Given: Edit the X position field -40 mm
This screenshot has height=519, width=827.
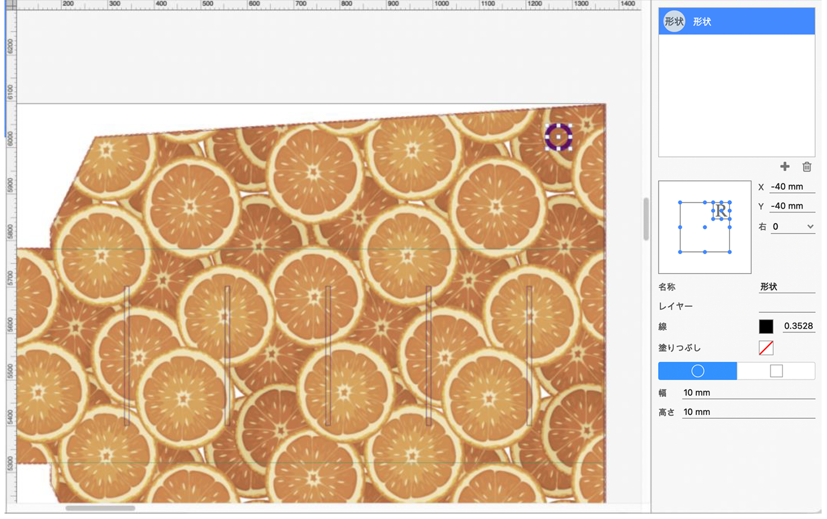Looking at the screenshot, I should pos(792,186).
